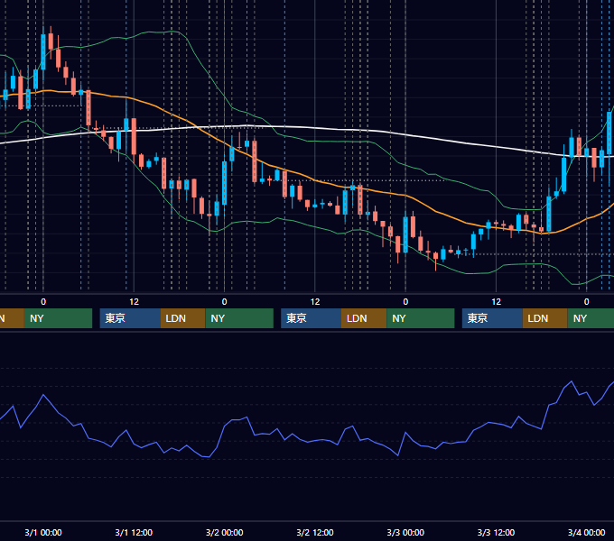This screenshot has width=614, height=541.
Task: Click the NY session block above 3/2 00:00
Action: [239, 318]
